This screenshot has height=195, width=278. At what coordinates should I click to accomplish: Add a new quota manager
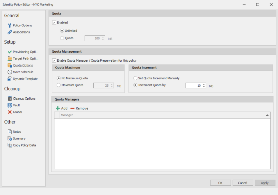[x=62, y=108]
